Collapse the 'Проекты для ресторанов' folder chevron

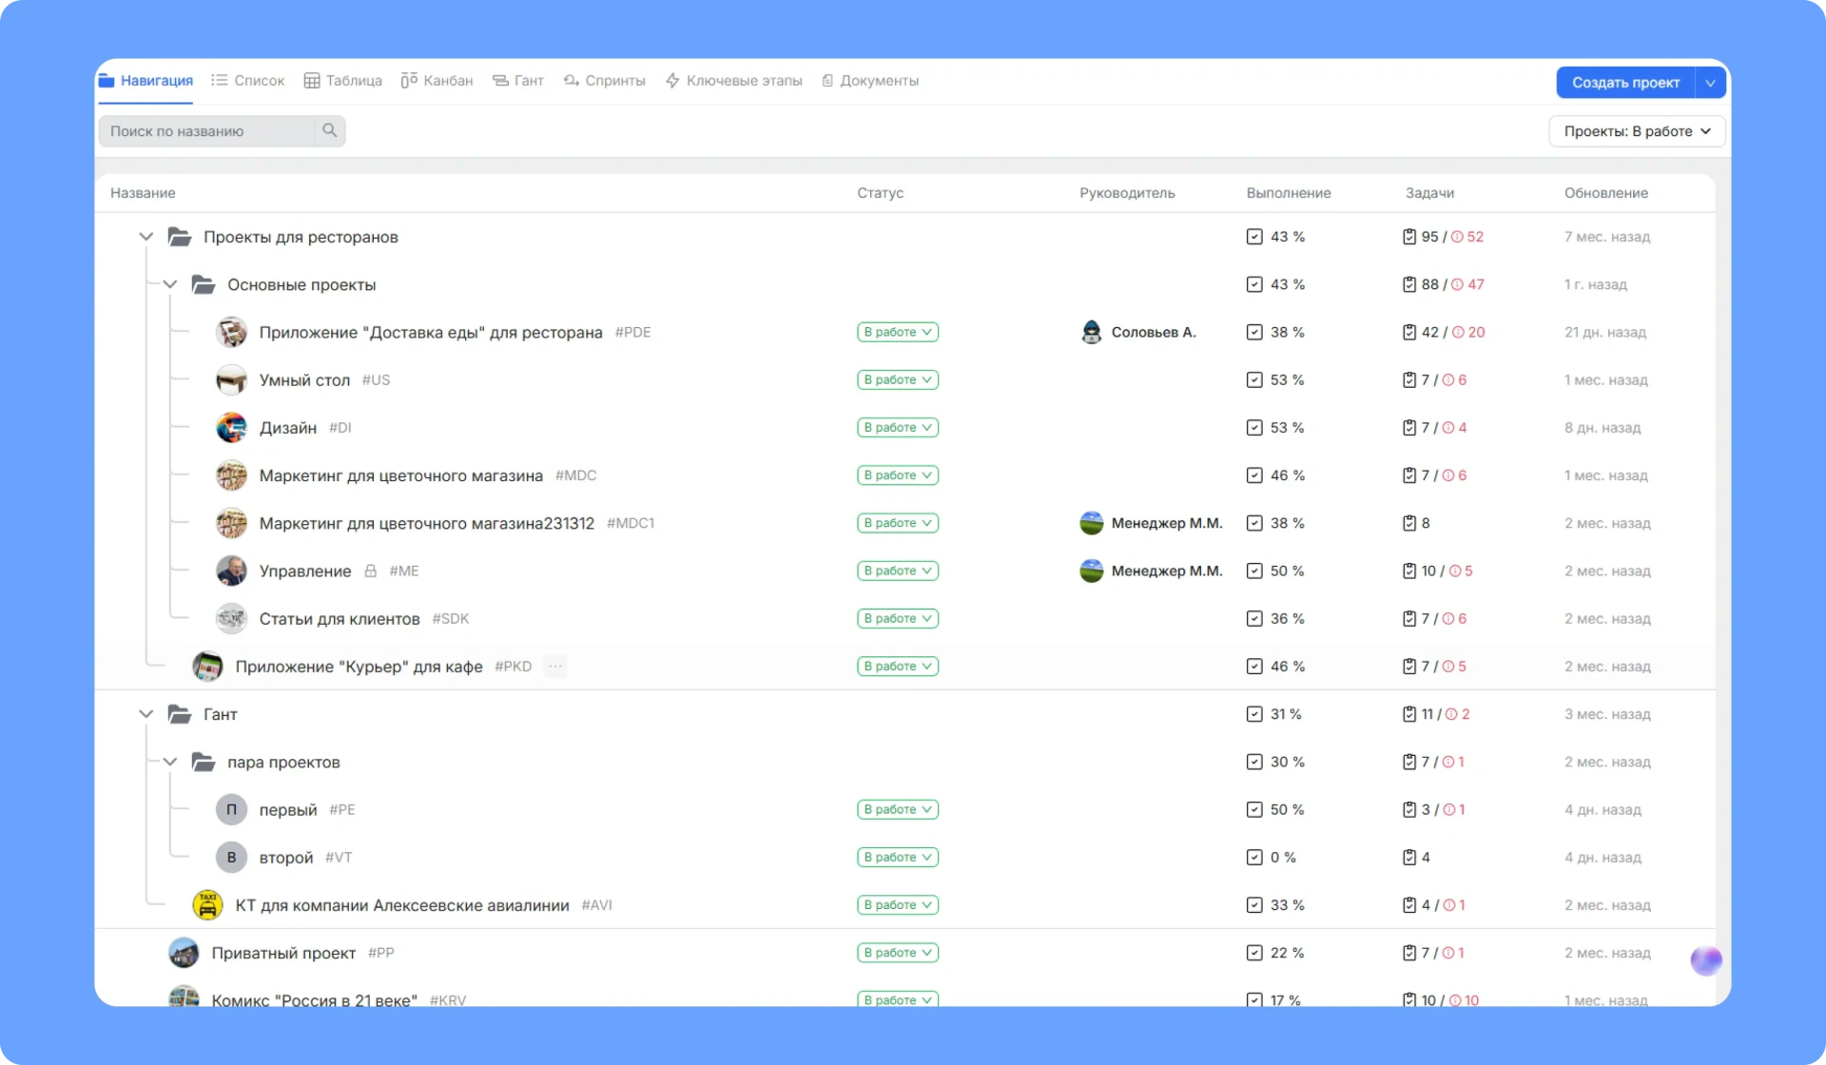pyautogui.click(x=146, y=236)
